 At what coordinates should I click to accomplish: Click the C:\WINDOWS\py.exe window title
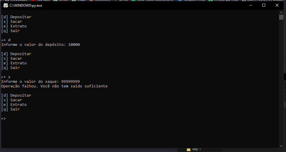(26, 5)
